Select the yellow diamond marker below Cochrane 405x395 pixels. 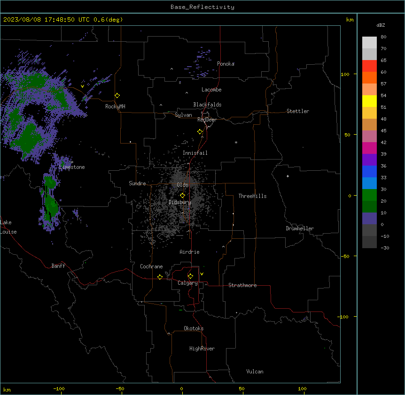click(160, 277)
